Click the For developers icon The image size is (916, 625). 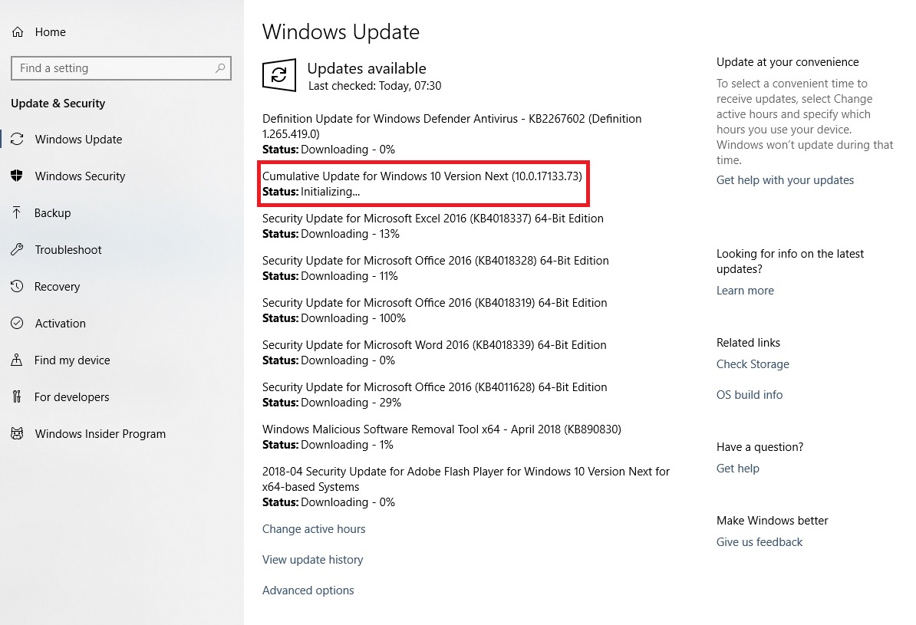pos(18,397)
